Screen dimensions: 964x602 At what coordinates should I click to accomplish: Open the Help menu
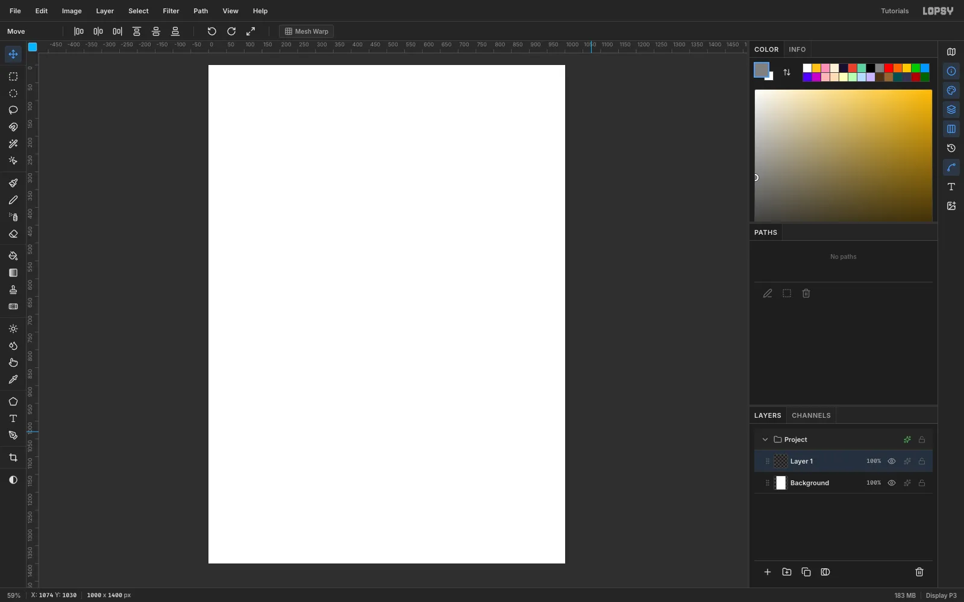[x=260, y=11]
